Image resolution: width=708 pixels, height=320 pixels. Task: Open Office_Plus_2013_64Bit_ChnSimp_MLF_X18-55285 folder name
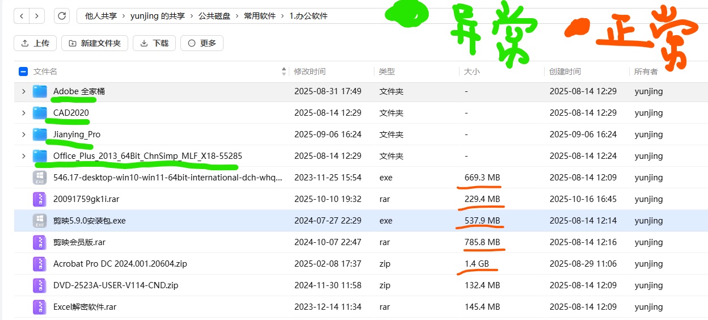147,156
